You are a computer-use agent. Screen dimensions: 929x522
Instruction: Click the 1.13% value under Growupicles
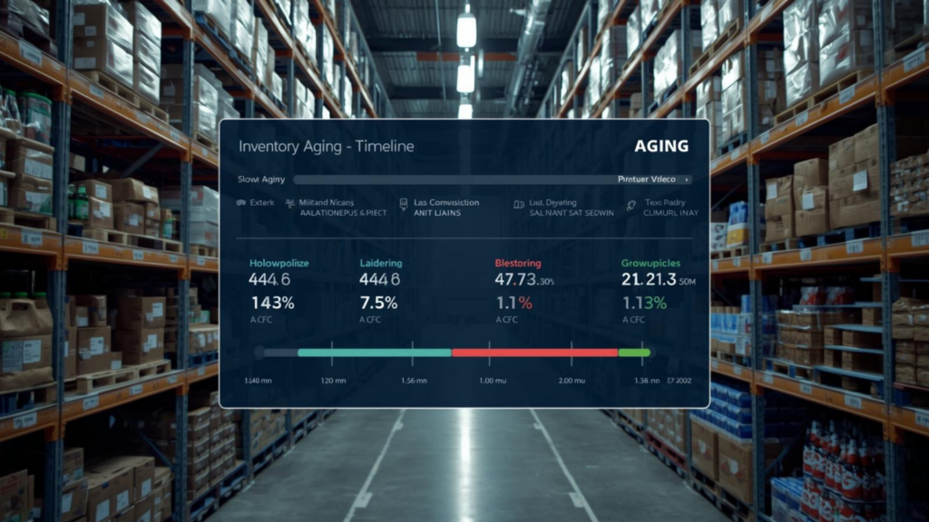click(x=645, y=303)
